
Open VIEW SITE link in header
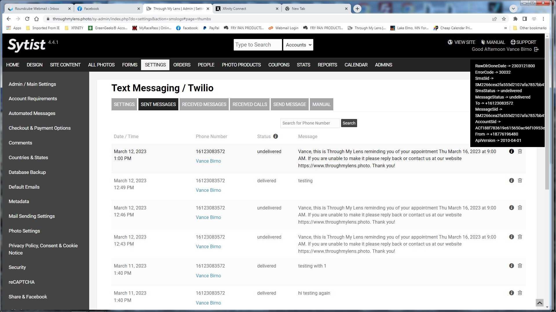461,42
